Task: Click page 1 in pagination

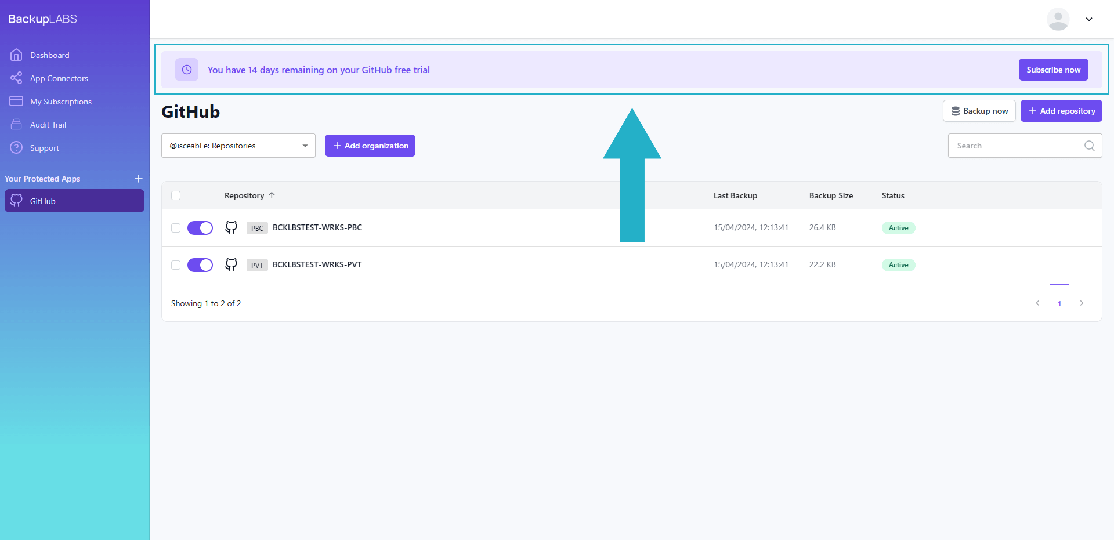Action: coord(1059,303)
